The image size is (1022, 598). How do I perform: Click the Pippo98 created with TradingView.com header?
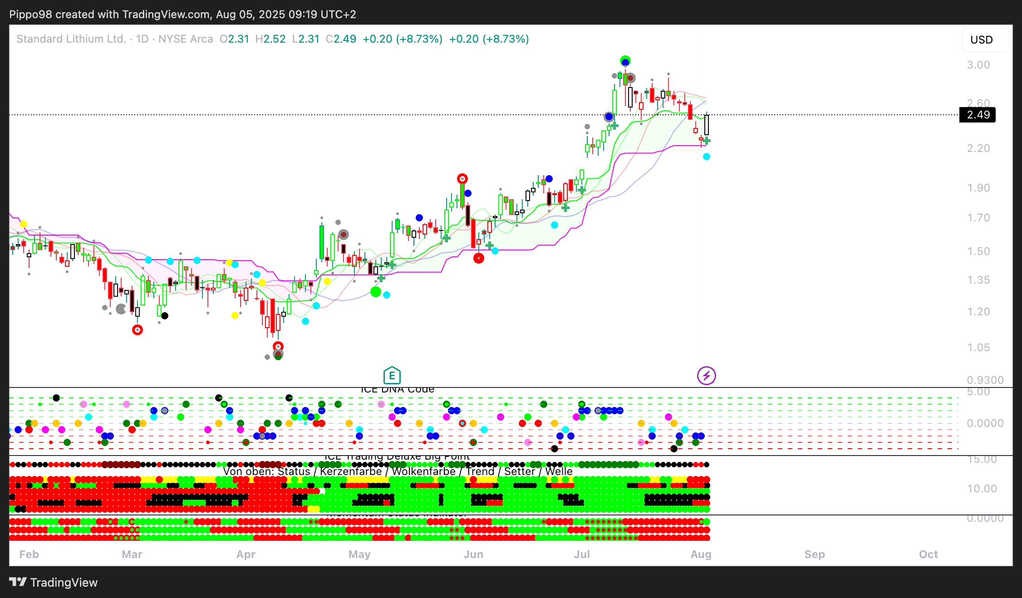tap(182, 14)
